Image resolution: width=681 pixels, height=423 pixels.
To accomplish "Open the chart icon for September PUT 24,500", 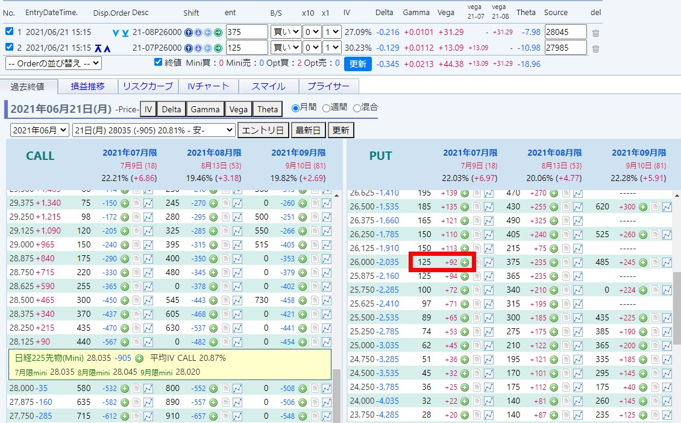I will click(667, 374).
